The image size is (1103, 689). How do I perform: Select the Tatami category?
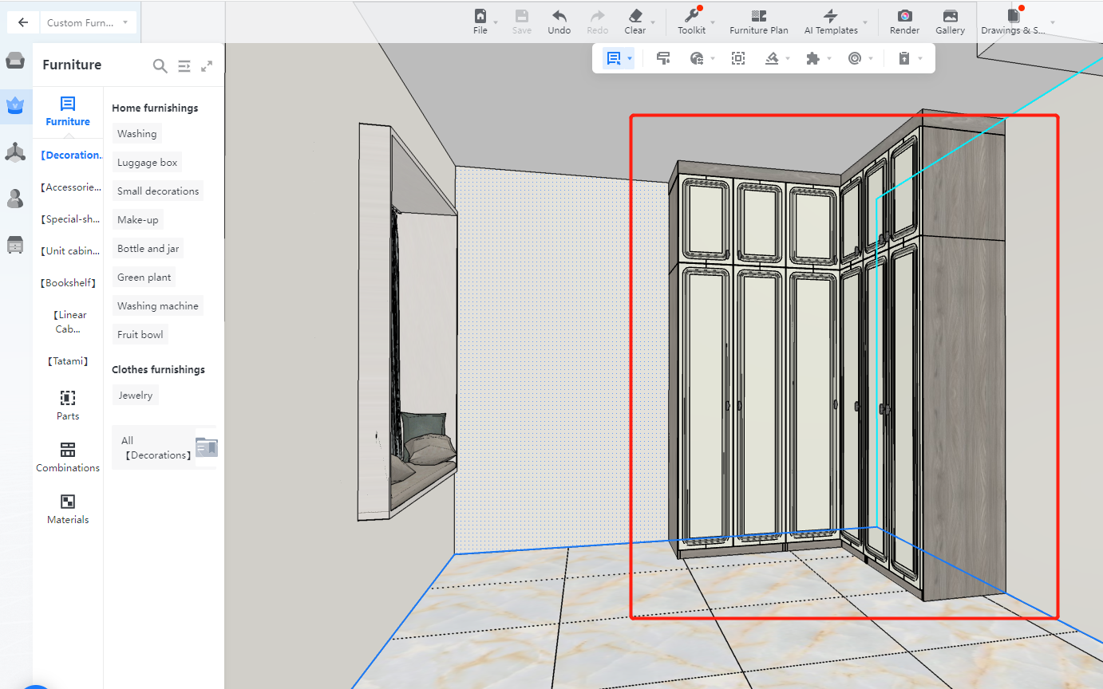point(68,361)
